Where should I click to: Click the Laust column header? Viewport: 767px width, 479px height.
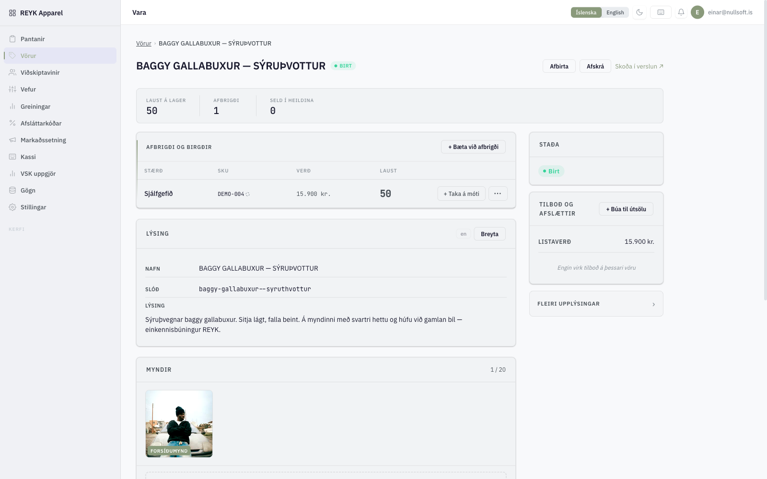pyautogui.click(x=388, y=171)
